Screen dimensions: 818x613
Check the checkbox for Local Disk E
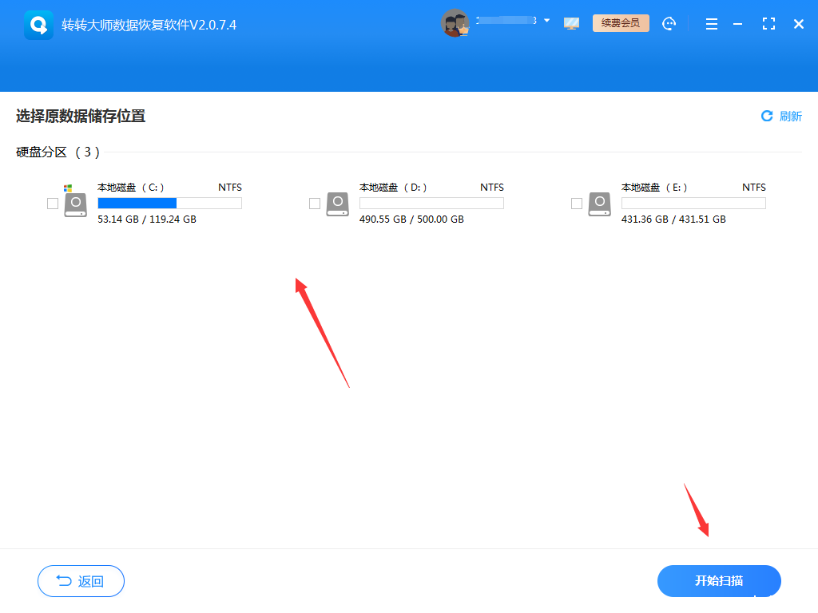click(577, 204)
